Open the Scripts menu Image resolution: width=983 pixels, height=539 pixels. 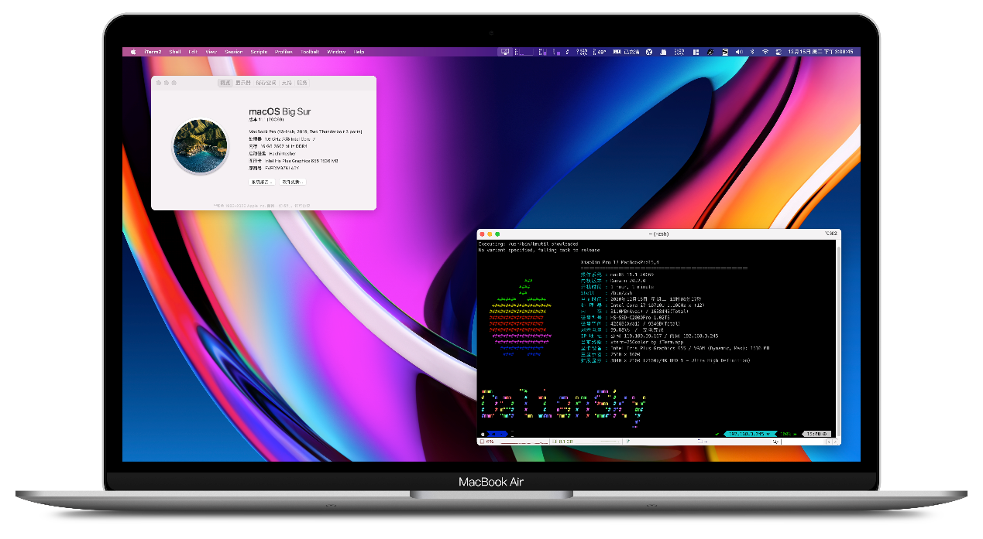click(x=259, y=52)
